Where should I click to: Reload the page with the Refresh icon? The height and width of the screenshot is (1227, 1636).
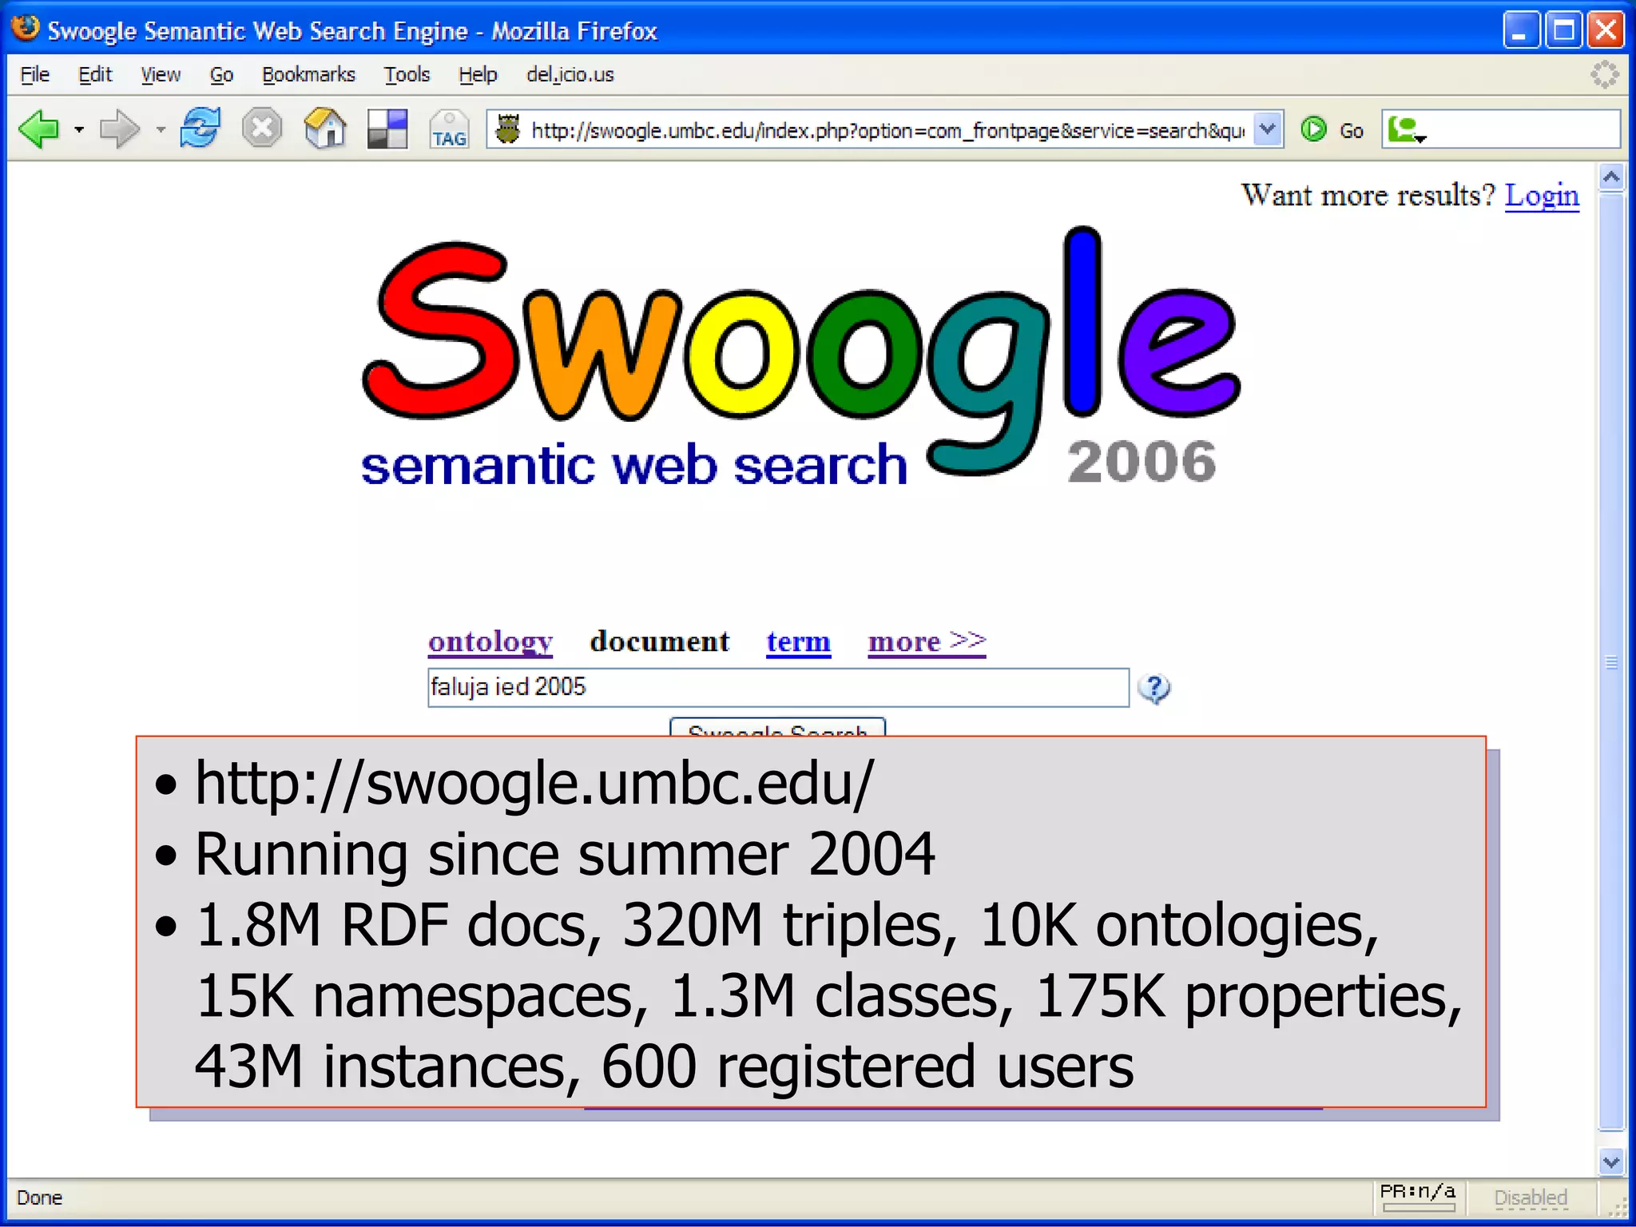[x=200, y=129]
